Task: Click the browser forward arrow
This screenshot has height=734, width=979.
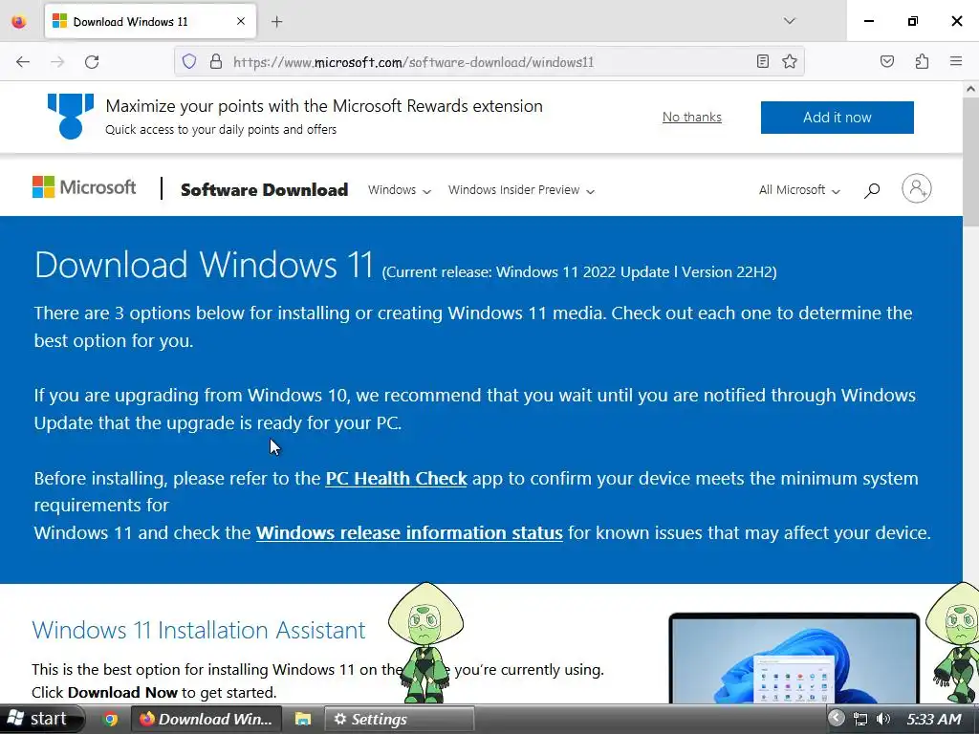Action: [x=57, y=62]
